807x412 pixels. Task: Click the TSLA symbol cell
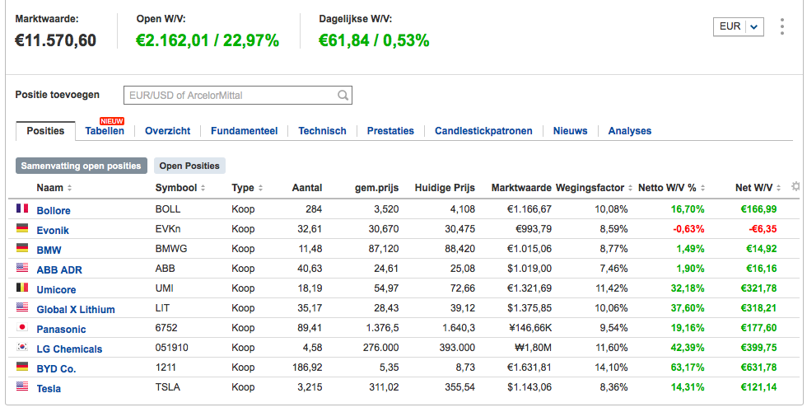[x=168, y=386]
